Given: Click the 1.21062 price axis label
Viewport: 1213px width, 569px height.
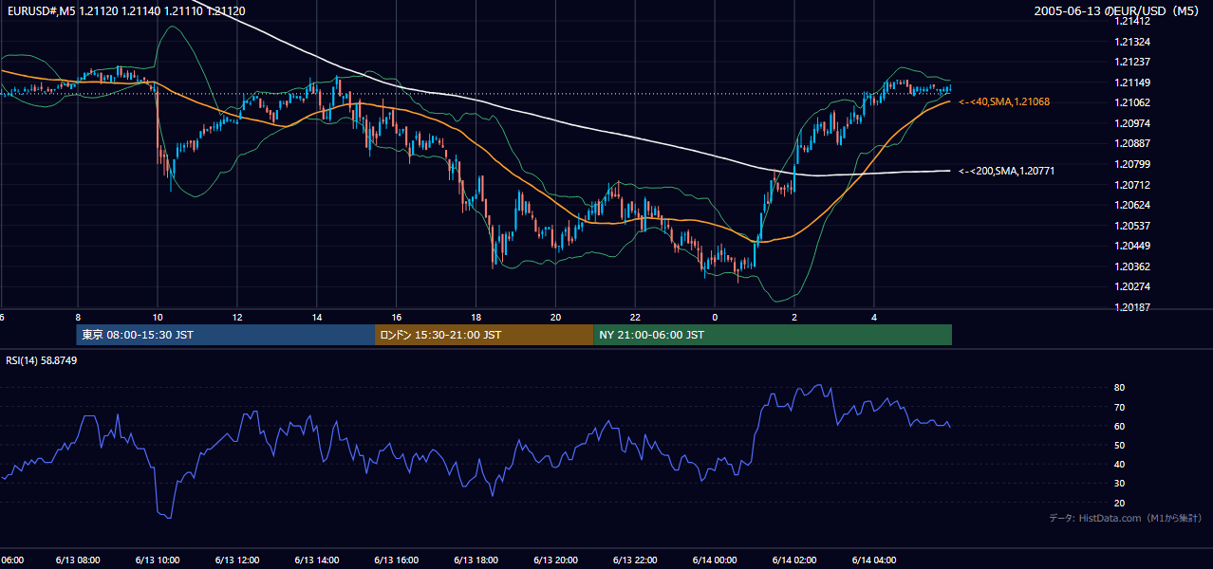Looking at the screenshot, I should tap(1132, 102).
